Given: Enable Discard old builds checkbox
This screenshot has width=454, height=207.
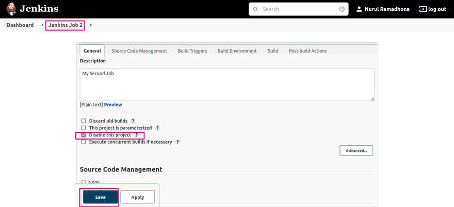Looking at the screenshot, I should pos(84,121).
